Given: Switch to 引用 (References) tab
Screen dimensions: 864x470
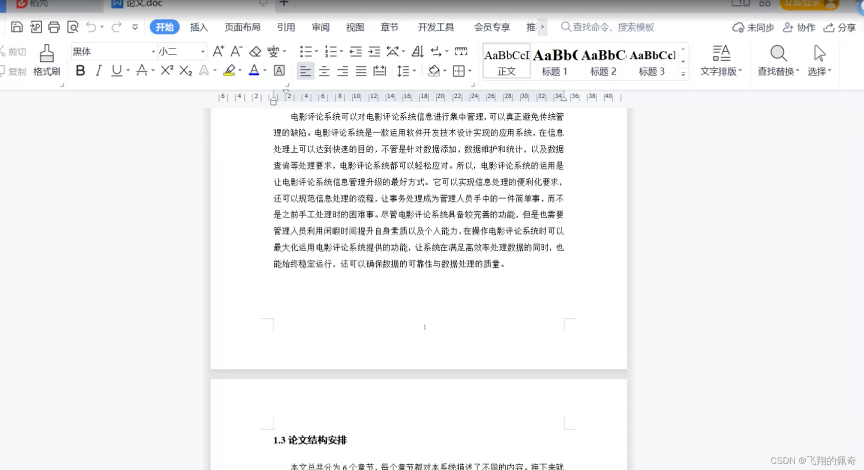Looking at the screenshot, I should click(x=286, y=27).
